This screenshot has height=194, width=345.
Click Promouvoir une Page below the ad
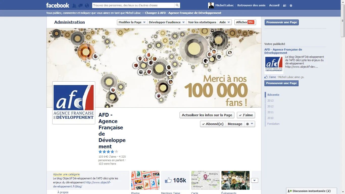point(281,83)
